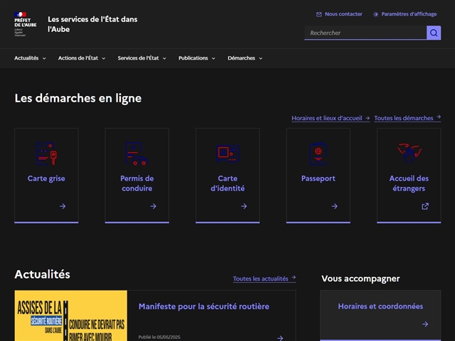Open the Services de l'État menu
Image resolution: width=455 pixels, height=341 pixels.
(141, 58)
